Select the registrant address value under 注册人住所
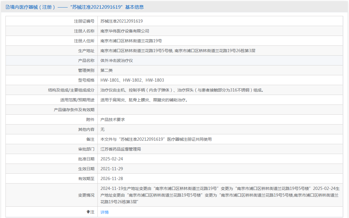This screenshot has width=349, height=218. tap(131, 41)
